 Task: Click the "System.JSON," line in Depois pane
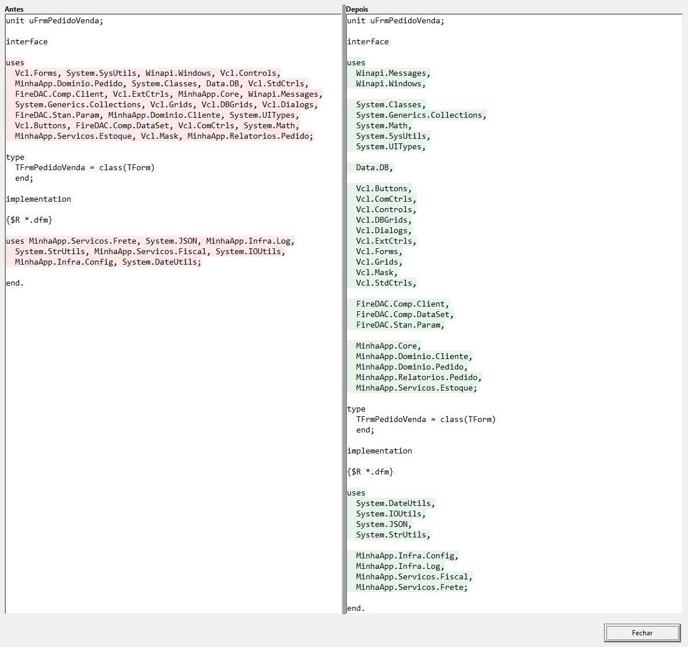tap(384, 525)
